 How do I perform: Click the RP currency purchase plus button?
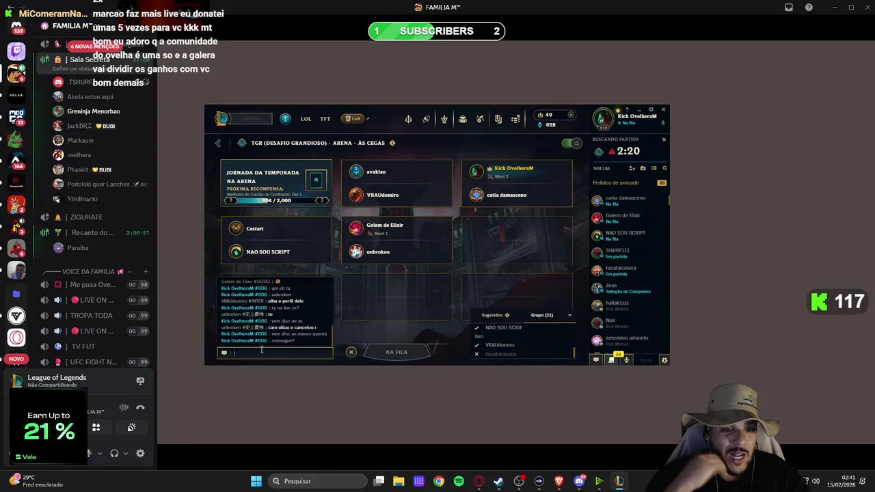click(x=571, y=115)
